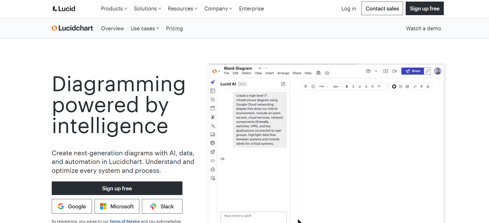
Task: Expand chevron next to comments icon
Action: pos(376,71)
